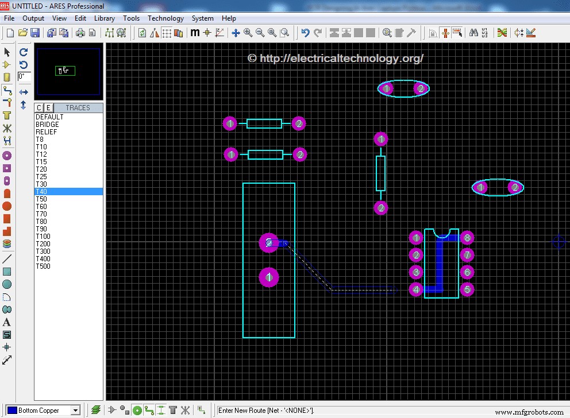
Task: Click the Bottom Copper color swatch
Action: tap(13, 410)
